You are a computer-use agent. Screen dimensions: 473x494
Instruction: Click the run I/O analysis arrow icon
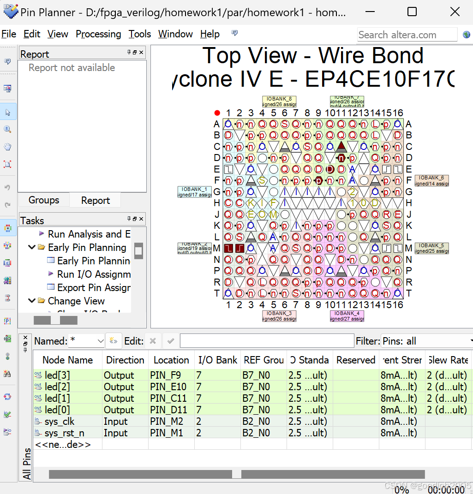(x=7, y=431)
